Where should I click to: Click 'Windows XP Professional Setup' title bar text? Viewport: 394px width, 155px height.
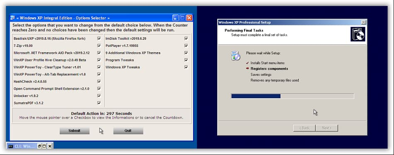click(245, 22)
